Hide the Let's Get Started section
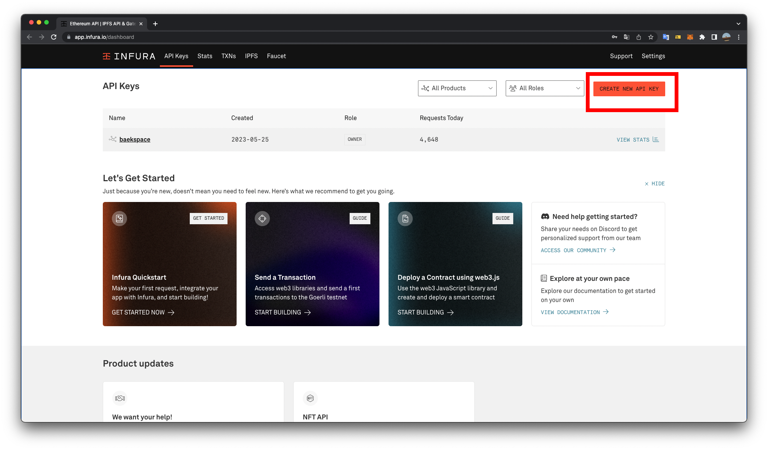The width and height of the screenshot is (768, 450). point(655,183)
